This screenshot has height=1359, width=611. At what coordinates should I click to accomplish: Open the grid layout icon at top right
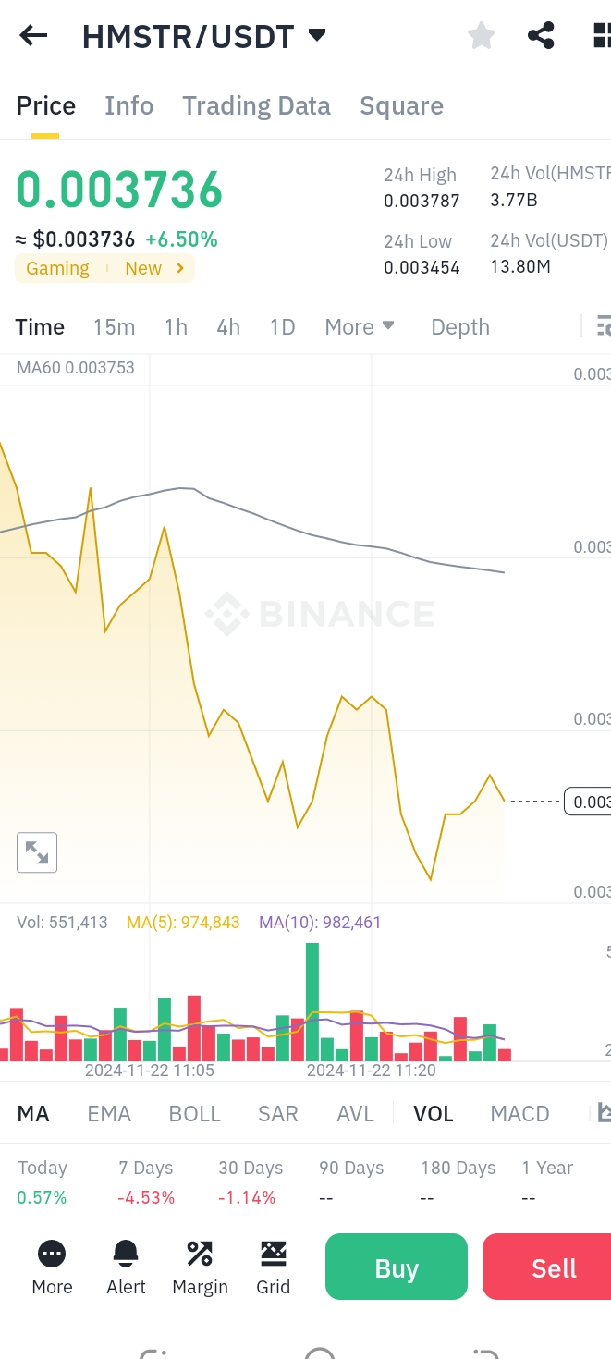pos(601,36)
